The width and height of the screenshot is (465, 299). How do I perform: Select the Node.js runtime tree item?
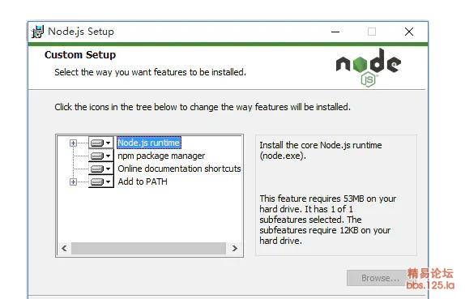[148, 143]
